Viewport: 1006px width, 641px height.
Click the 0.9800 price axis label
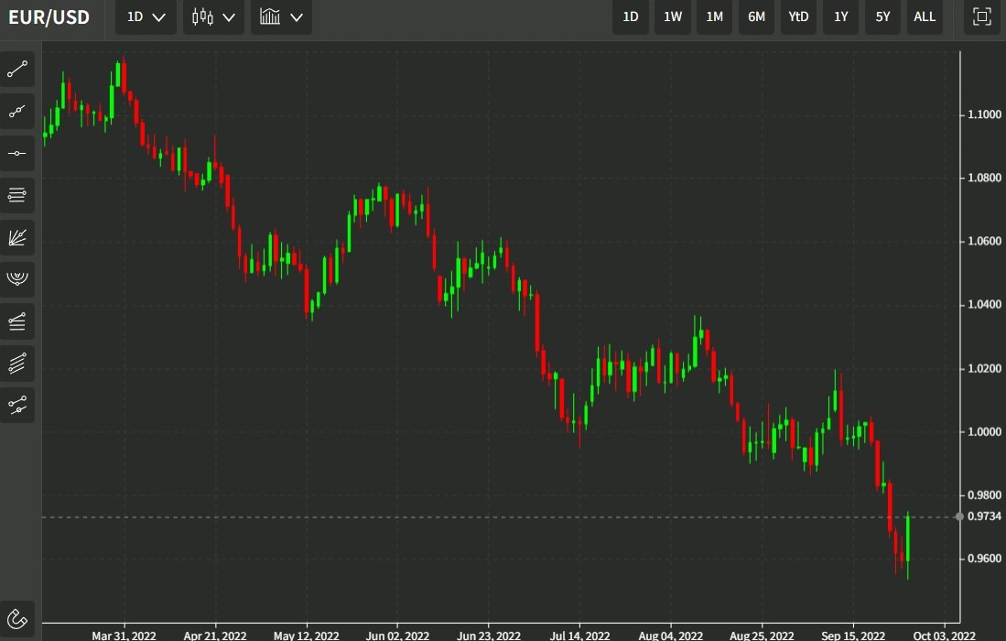pos(984,494)
